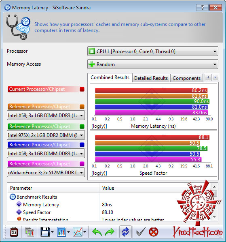The image size is (226, 242).
Task: Click the stethoscope brain module icon
Action: pyautogui.click(x=18, y=27)
